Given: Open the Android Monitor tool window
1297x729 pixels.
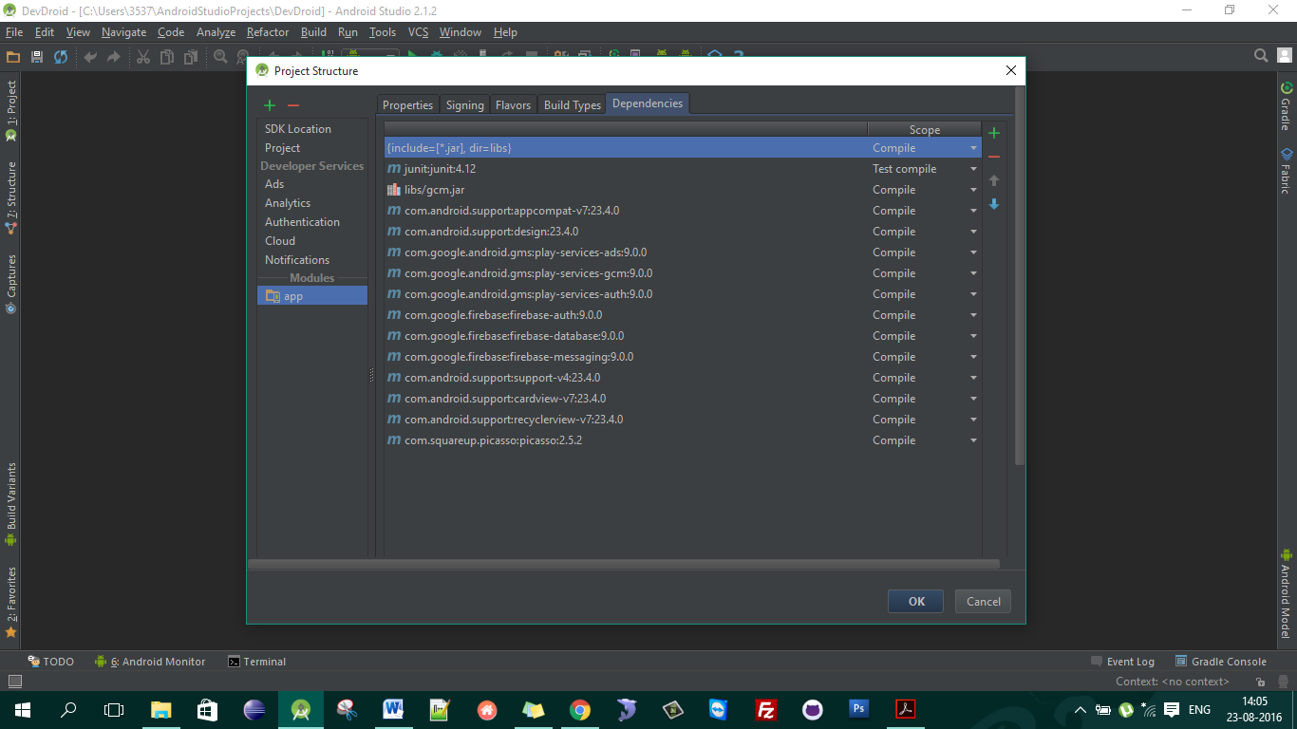Looking at the screenshot, I should pos(150,662).
